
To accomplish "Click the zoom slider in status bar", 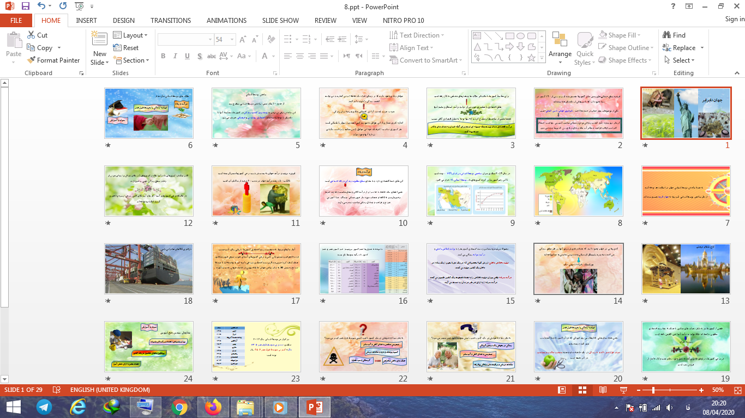I will tap(653, 390).
